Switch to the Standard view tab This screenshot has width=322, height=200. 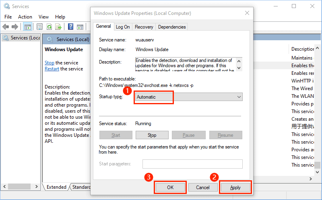tap(81, 187)
